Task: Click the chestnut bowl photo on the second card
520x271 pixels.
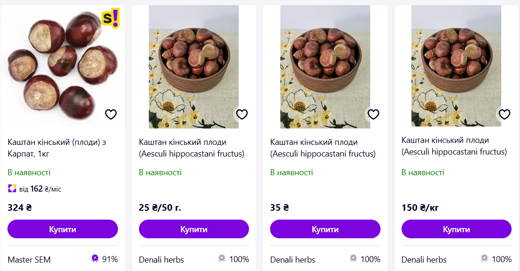Action: pyautogui.click(x=194, y=65)
